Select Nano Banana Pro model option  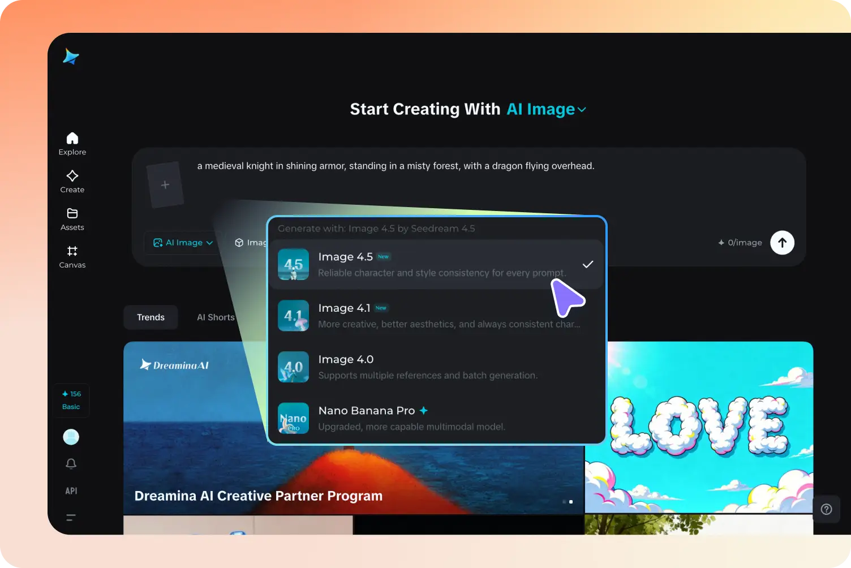436,418
